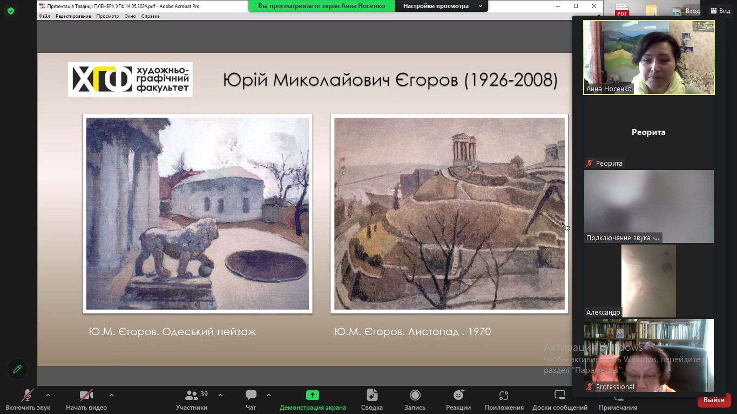Image resolution: width=737 pixels, height=414 pixels.
Task: Maximize the Adobe Acrobat window
Action: [576, 6]
